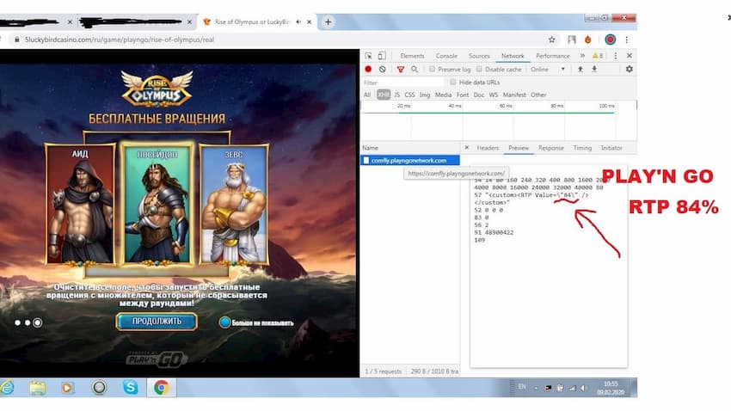Filter requests by XHR

coord(384,95)
